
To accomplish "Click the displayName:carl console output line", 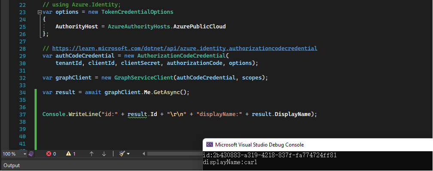I will (x=230, y=162).
